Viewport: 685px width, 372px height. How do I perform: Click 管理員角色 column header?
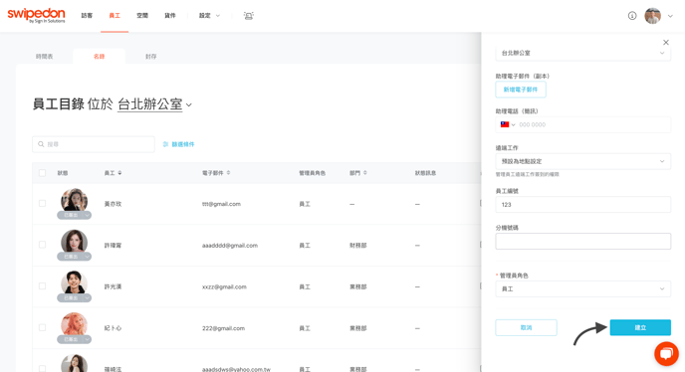(x=312, y=173)
